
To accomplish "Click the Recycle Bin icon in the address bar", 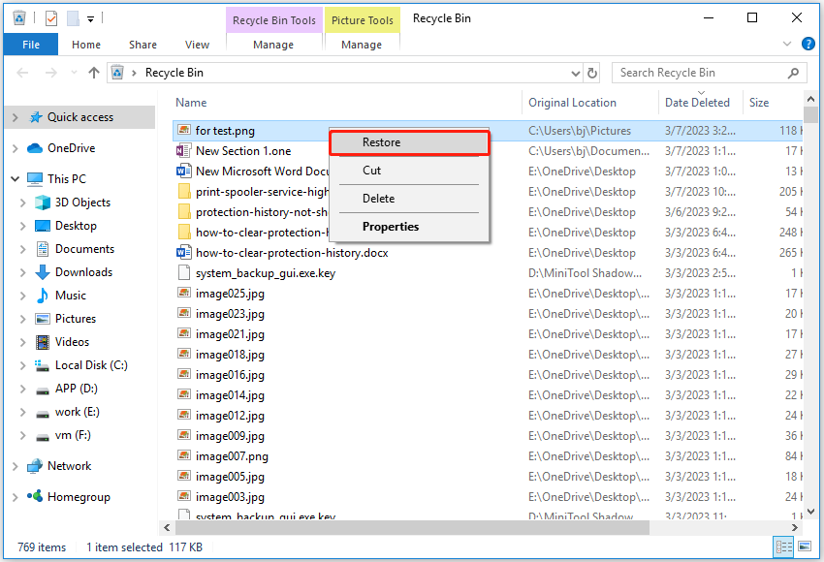I will click(116, 72).
